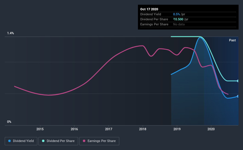Click the 2019 x-axis label
Screen dimensions: 243x150
click(x=177, y=129)
